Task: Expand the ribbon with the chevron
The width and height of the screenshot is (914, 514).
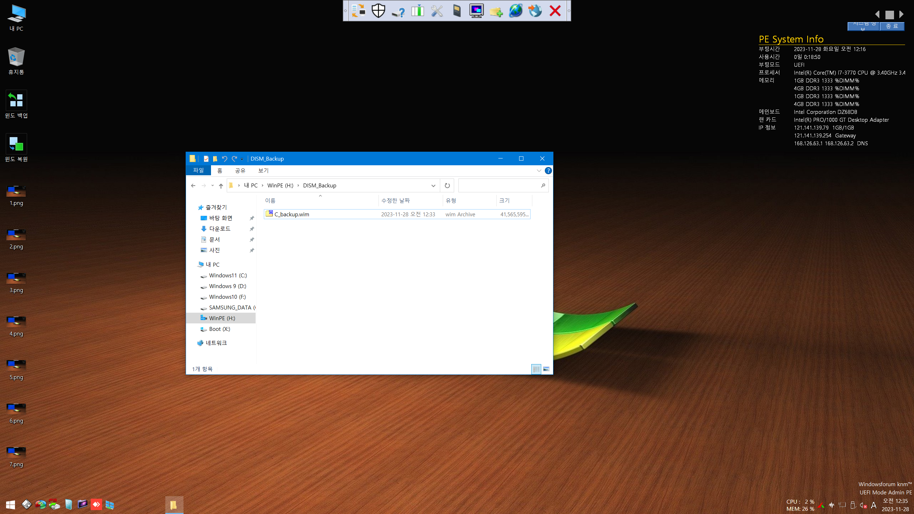Action: [x=539, y=171]
